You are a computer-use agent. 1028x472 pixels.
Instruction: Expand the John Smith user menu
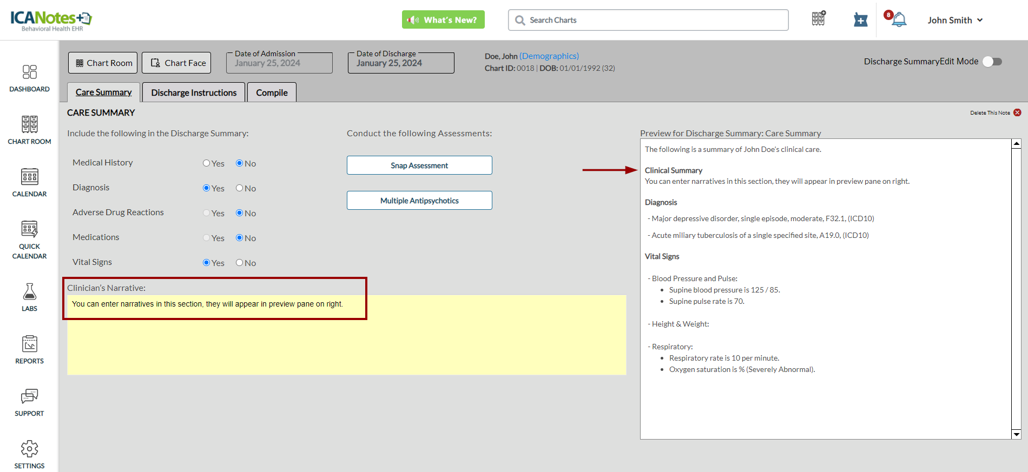pyautogui.click(x=955, y=20)
